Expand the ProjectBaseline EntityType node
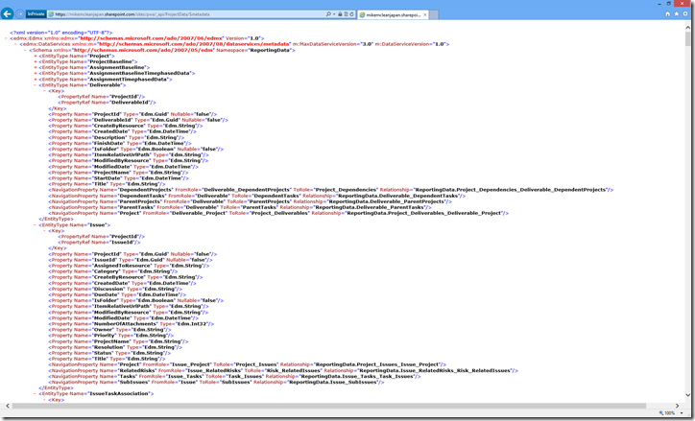Viewport: 695px width, 421px height. [x=36, y=62]
